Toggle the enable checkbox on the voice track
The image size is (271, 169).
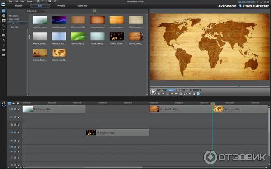click(x=15, y=165)
